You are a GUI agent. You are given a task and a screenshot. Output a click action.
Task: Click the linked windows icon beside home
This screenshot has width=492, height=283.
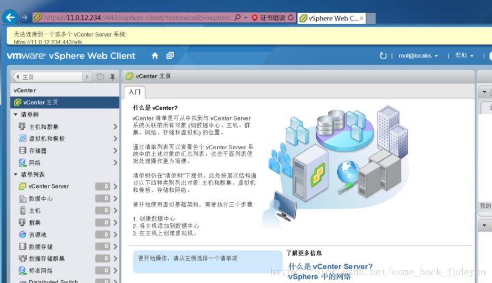click(x=170, y=55)
